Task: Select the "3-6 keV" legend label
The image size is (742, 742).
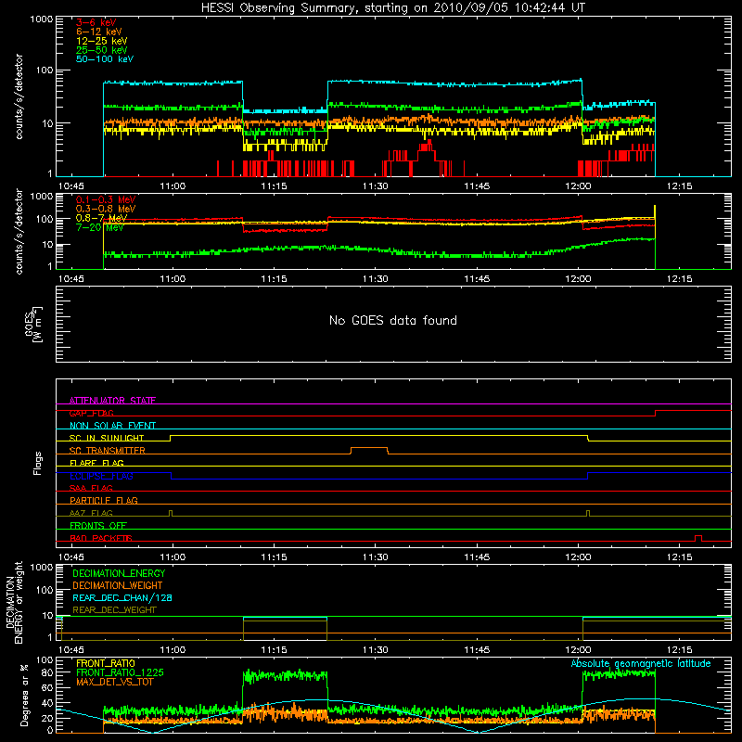Action: [96, 22]
